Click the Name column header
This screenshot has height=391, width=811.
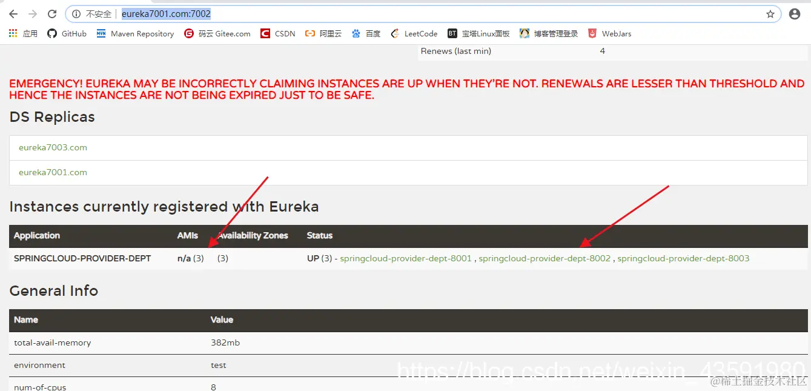point(26,319)
